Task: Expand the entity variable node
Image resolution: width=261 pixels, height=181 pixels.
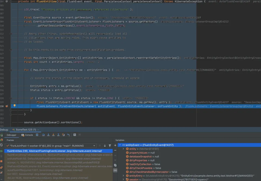Action: tap(123, 149)
